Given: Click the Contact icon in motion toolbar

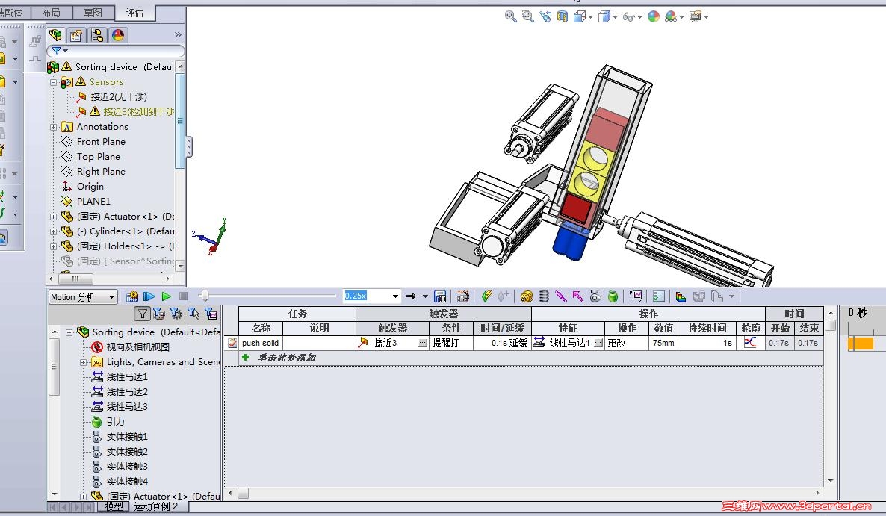Looking at the screenshot, I should click(x=595, y=296).
